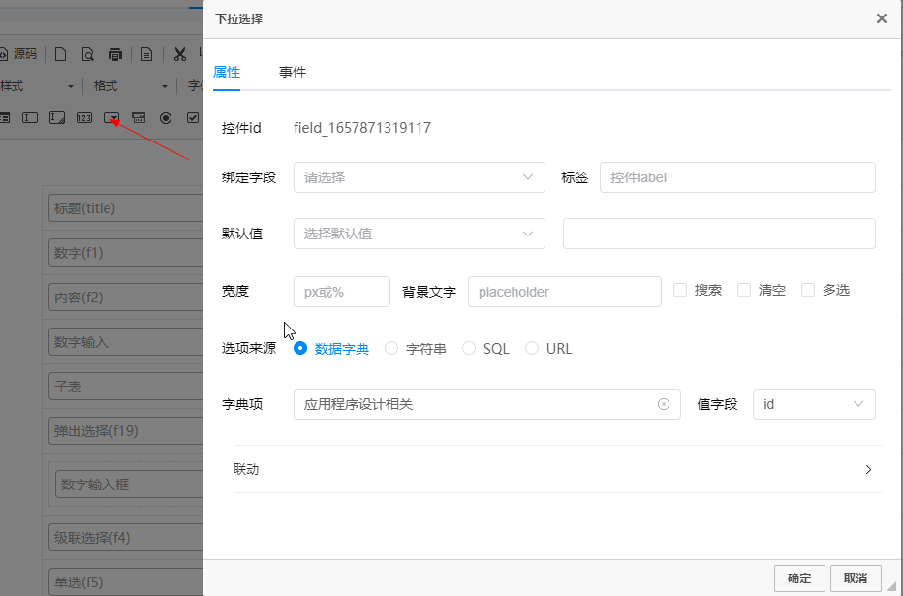The image size is (903, 596).
Task: Select the SQL option source radio button
Action: pos(469,349)
